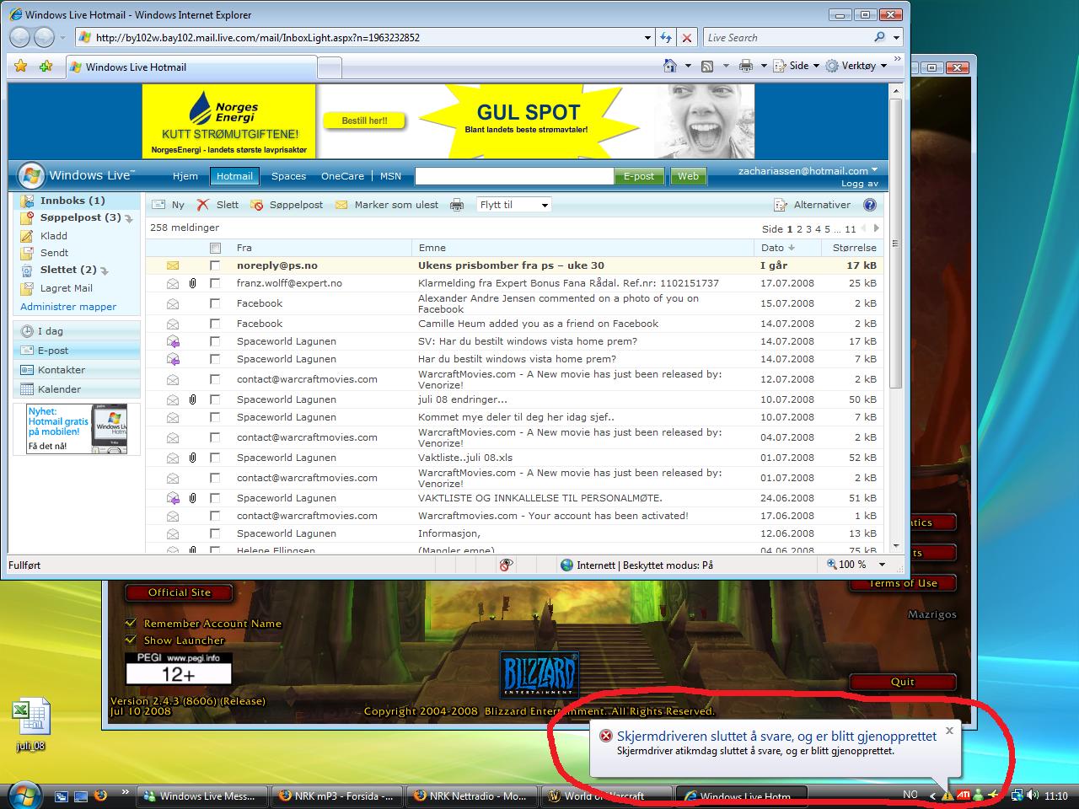1079x809 pixels.
Task: Open the OneCare tab
Action: point(342,176)
